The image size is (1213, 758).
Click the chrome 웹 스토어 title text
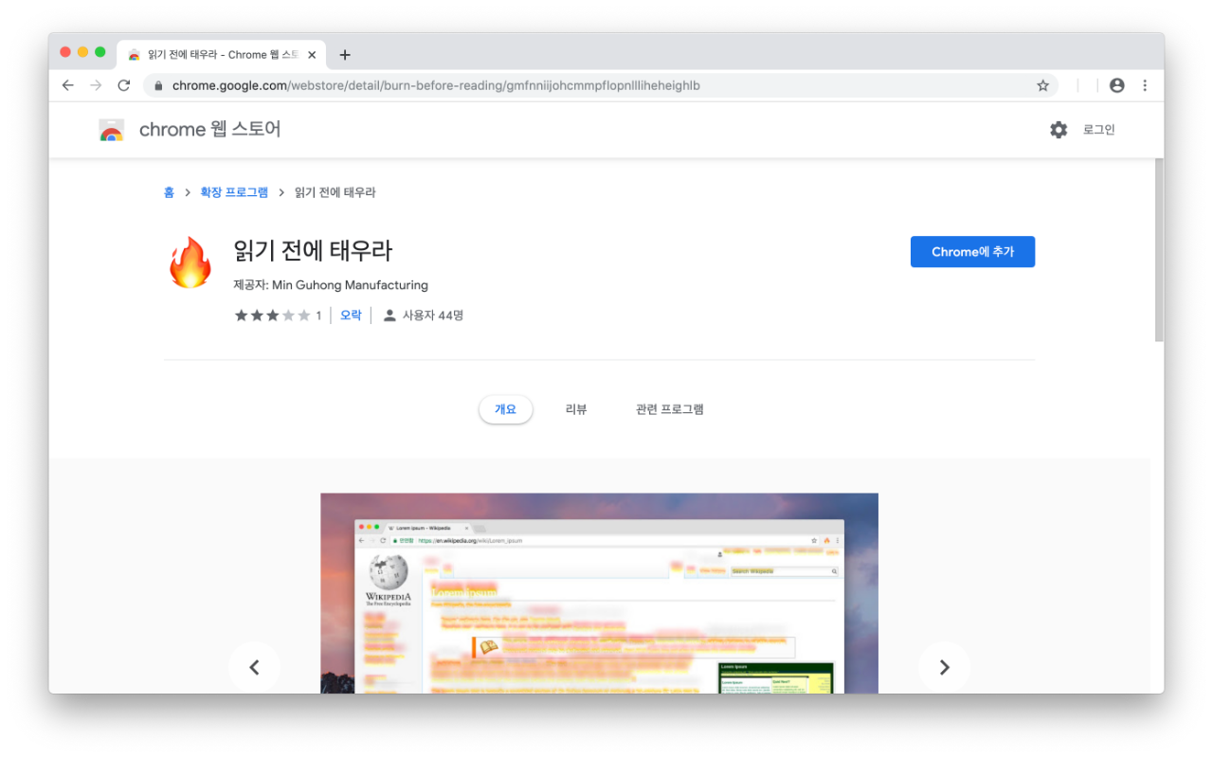click(x=210, y=130)
